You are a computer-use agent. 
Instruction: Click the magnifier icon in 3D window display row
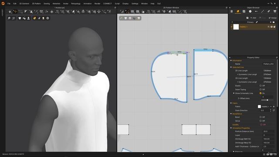(x=9, y=18)
